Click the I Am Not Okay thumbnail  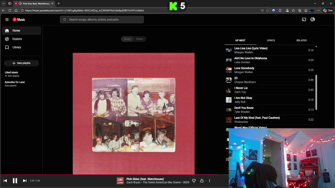pyautogui.click(x=229, y=100)
